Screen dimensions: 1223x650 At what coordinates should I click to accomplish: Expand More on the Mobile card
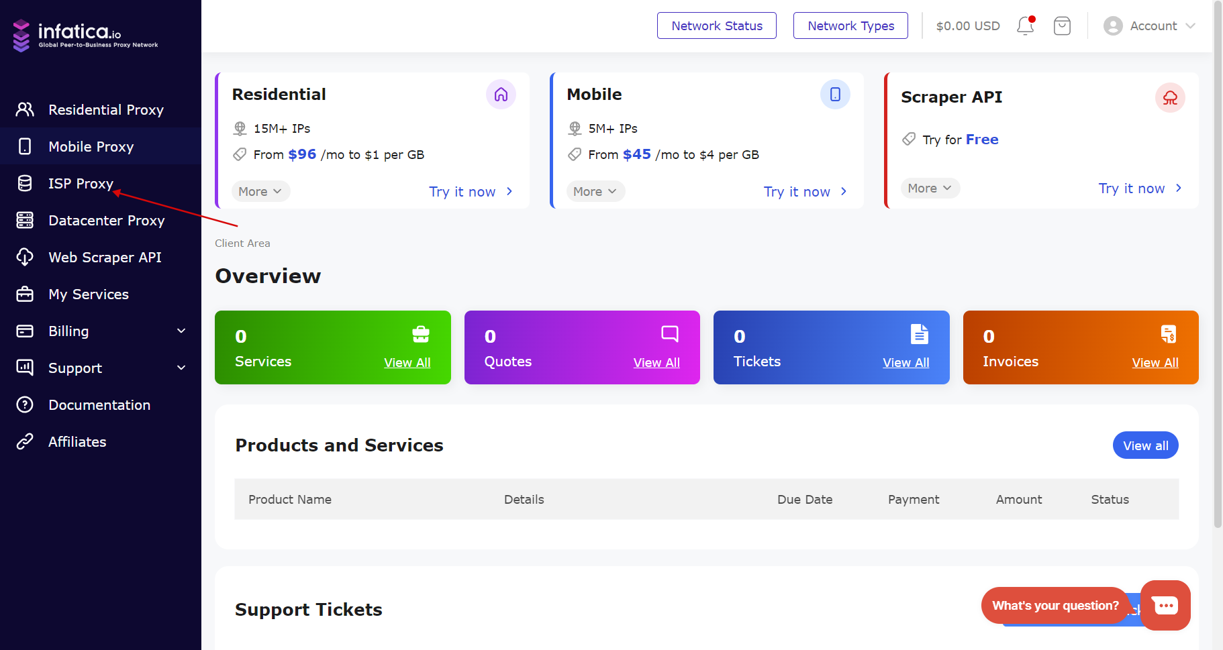click(595, 191)
